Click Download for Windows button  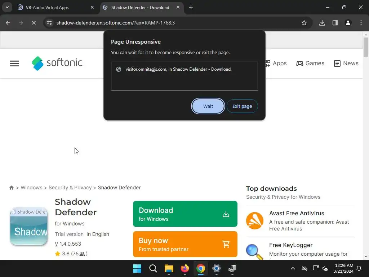[185, 214]
